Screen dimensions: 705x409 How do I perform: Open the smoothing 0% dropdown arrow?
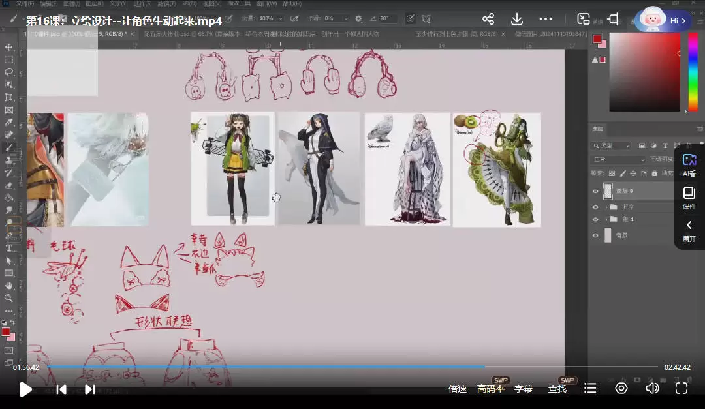tap(346, 18)
